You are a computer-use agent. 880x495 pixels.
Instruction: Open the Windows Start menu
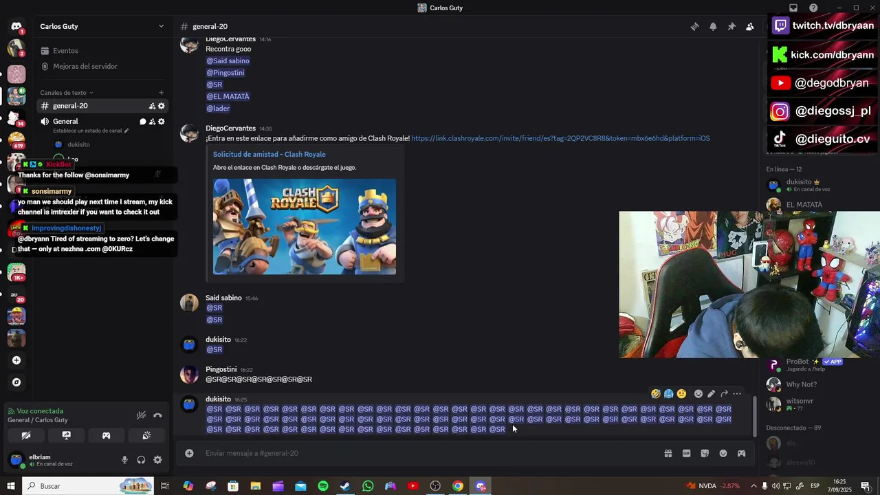pos(11,486)
